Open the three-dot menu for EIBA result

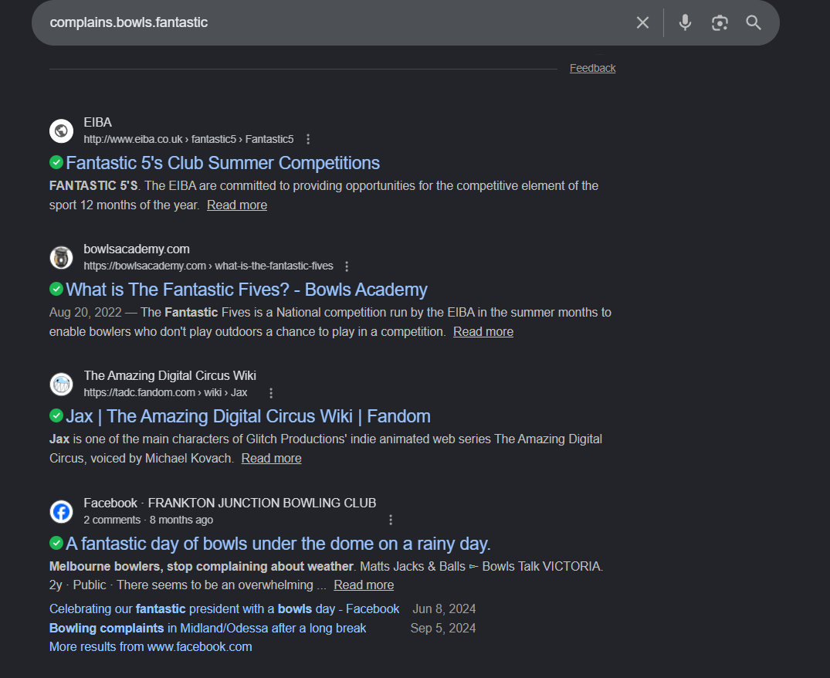[308, 139]
